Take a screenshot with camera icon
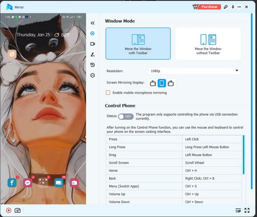Viewport: 257px width, 217px height. (x=18, y=211)
